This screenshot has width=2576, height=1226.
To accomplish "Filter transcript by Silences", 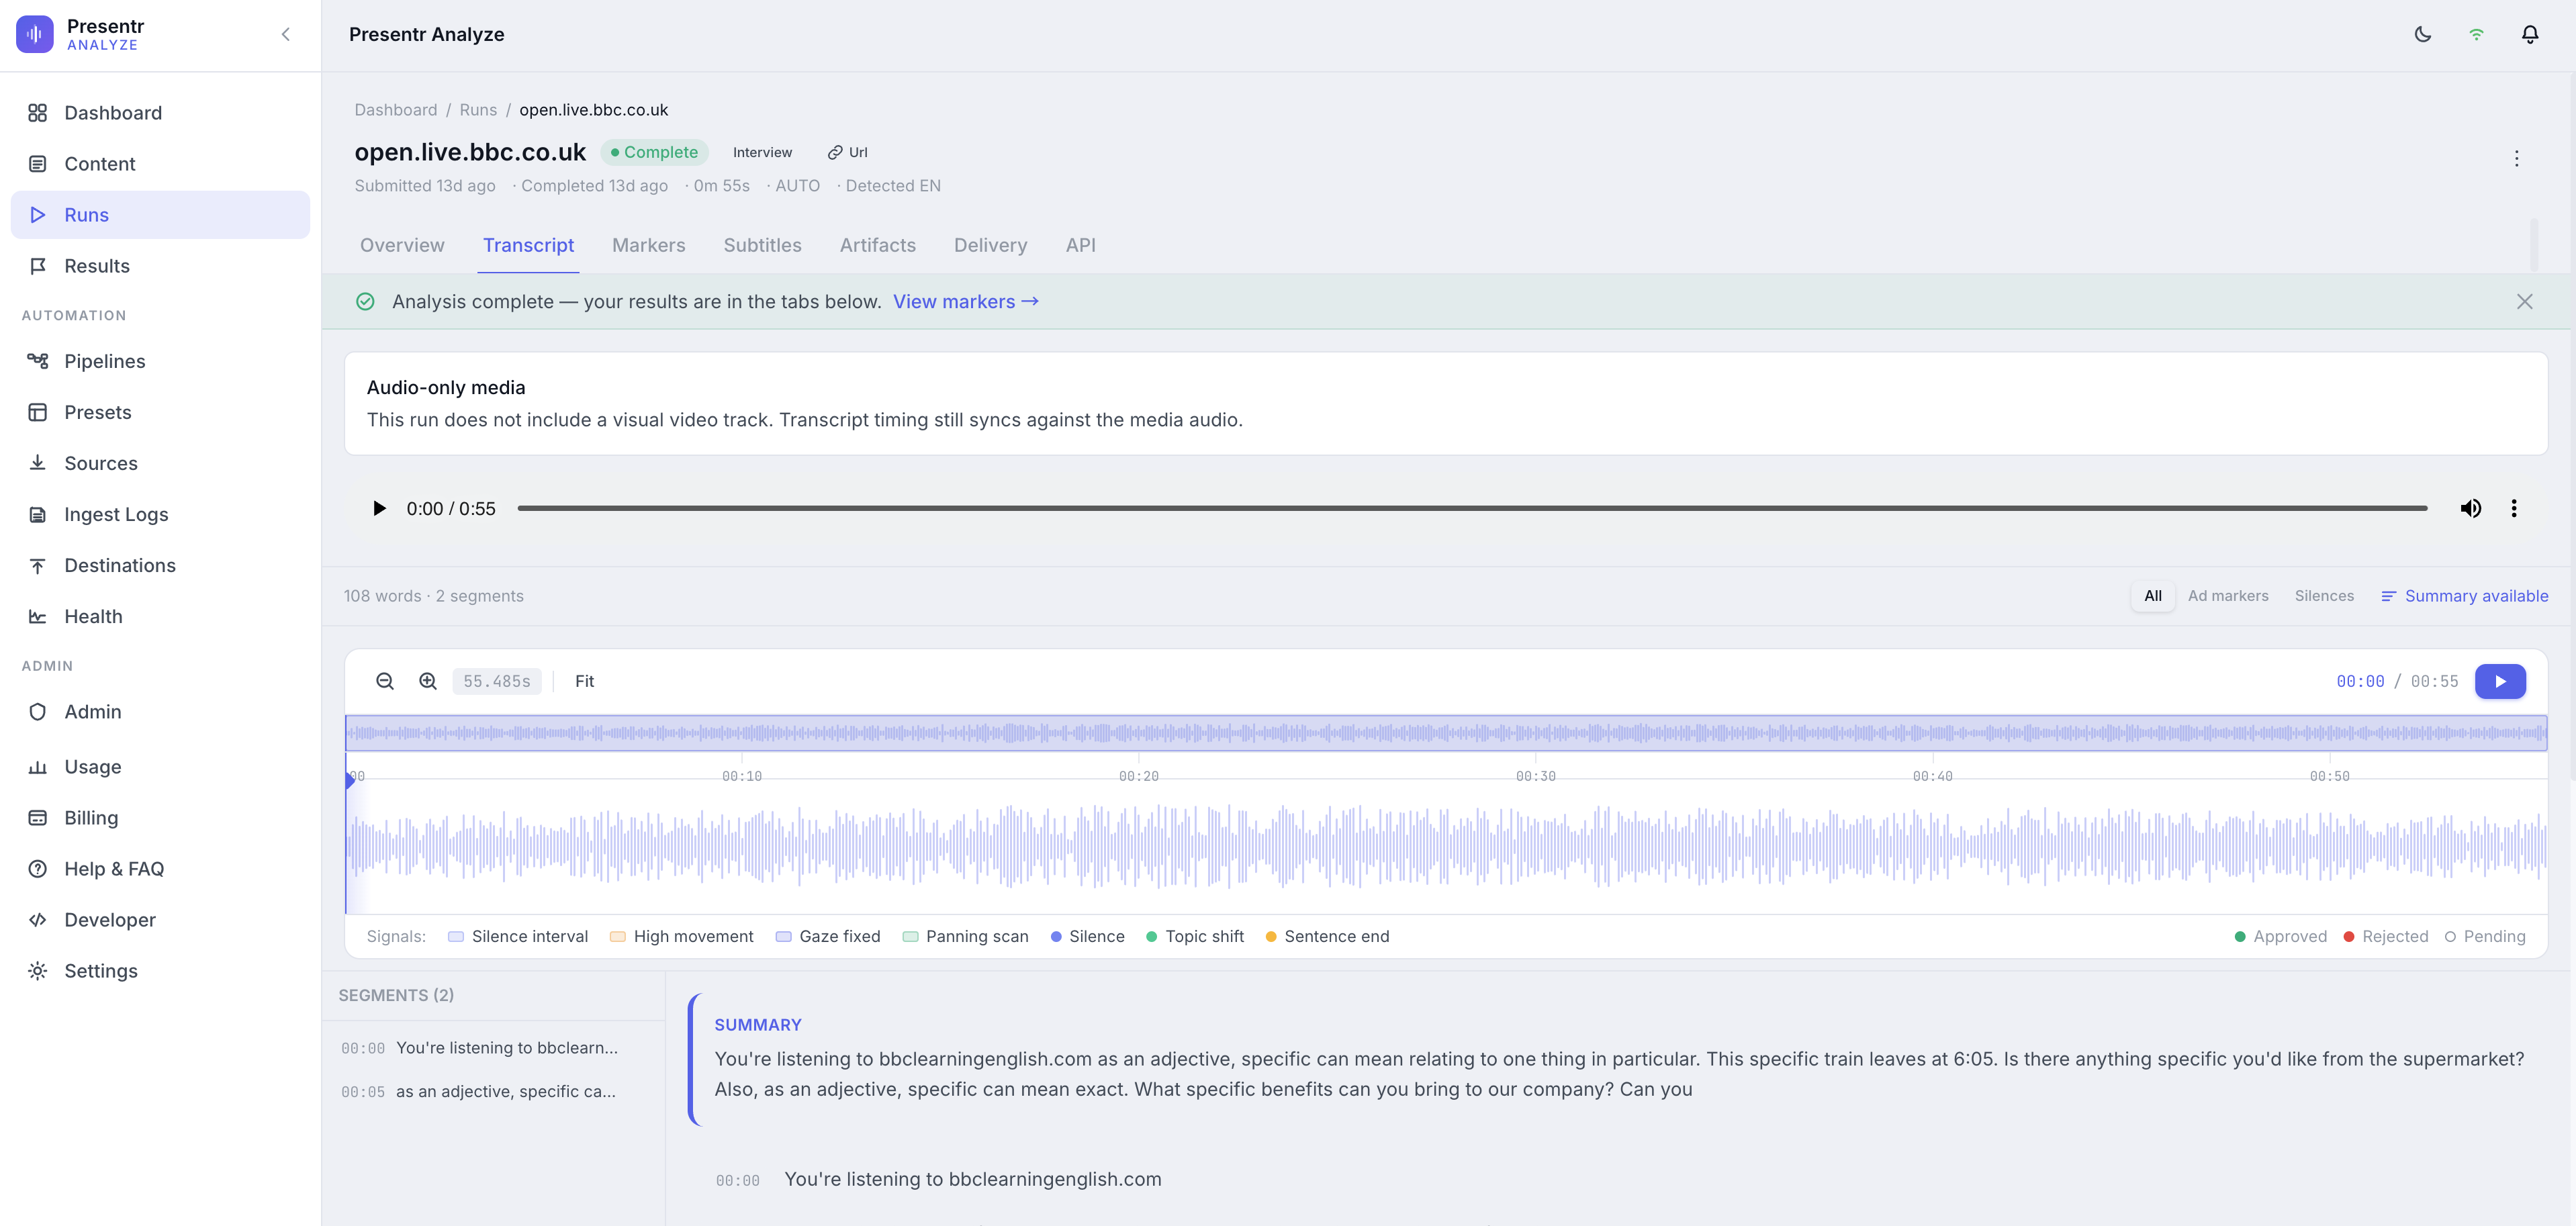I will (x=2324, y=595).
